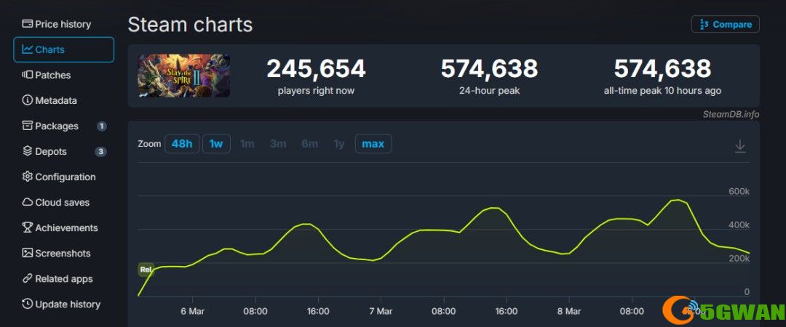This screenshot has width=786, height=327.
Task: Click the 6 Mar axis label
Action: click(x=192, y=311)
